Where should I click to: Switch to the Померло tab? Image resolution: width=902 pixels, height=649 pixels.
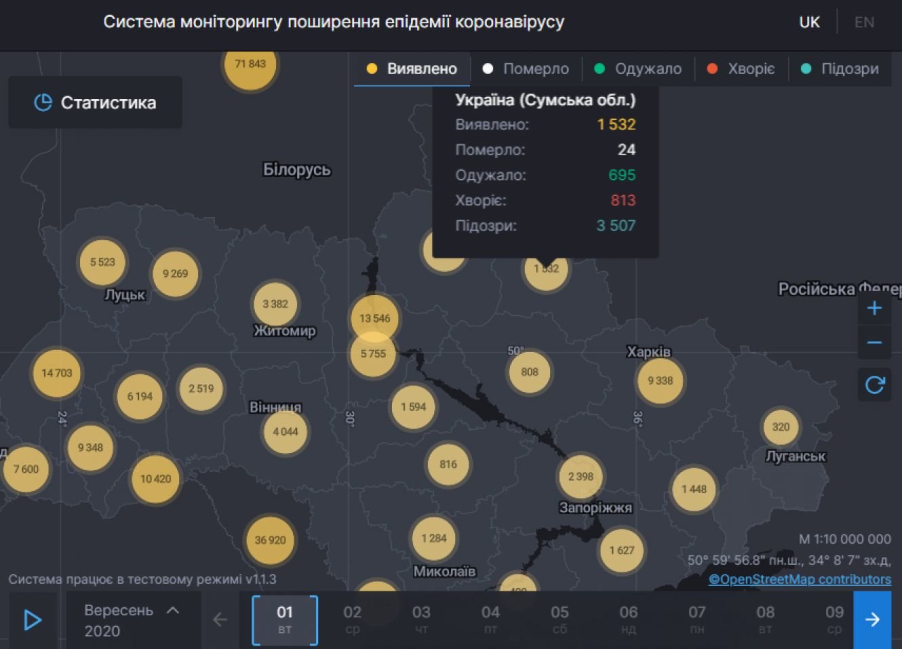point(526,68)
